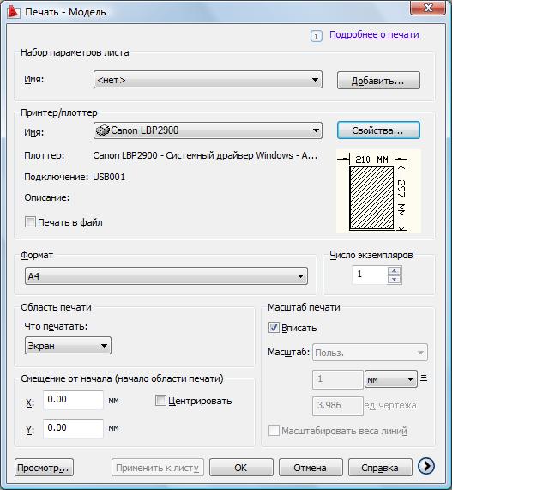This screenshot has width=549, height=490.
Task: Increase number of copies with up arrow
Action: 395,270
